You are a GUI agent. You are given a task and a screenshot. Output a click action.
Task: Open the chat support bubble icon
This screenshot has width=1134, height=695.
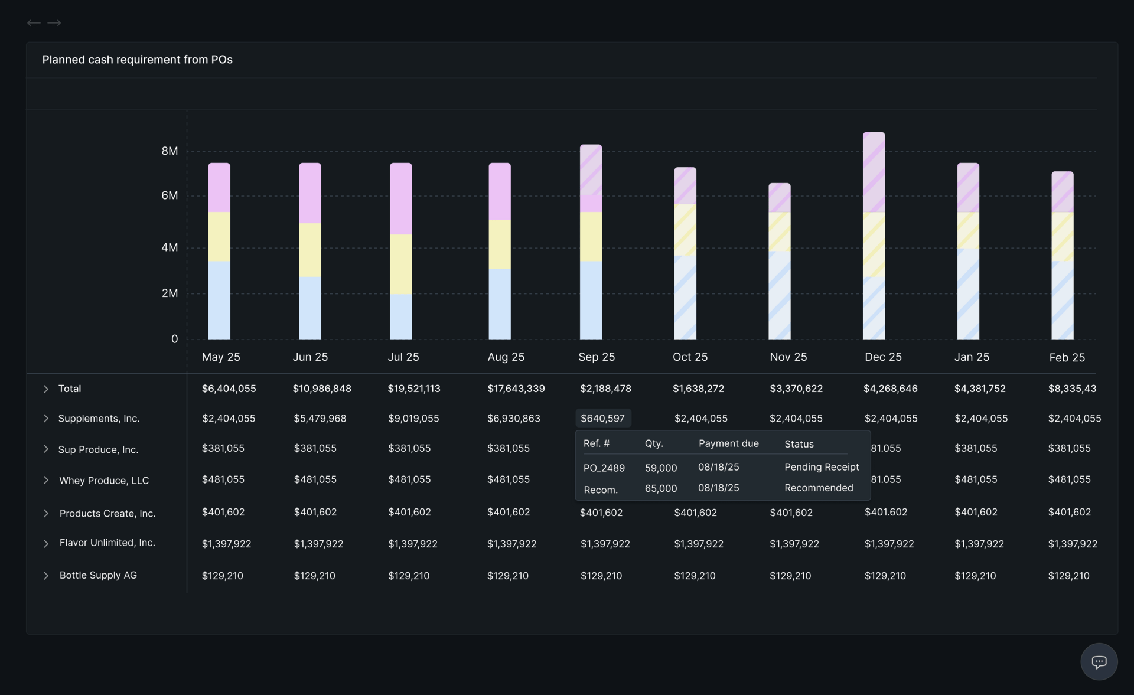coord(1099,662)
